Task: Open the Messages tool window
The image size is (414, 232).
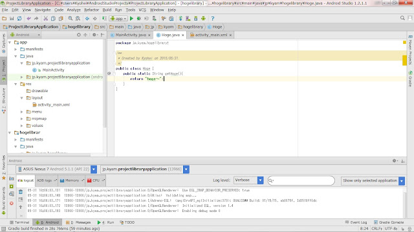Action: pos(78,222)
